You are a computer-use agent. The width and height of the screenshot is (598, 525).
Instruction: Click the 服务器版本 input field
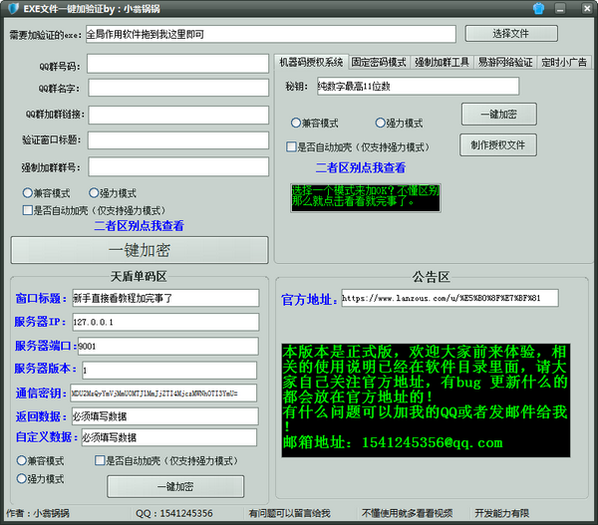click(169, 371)
